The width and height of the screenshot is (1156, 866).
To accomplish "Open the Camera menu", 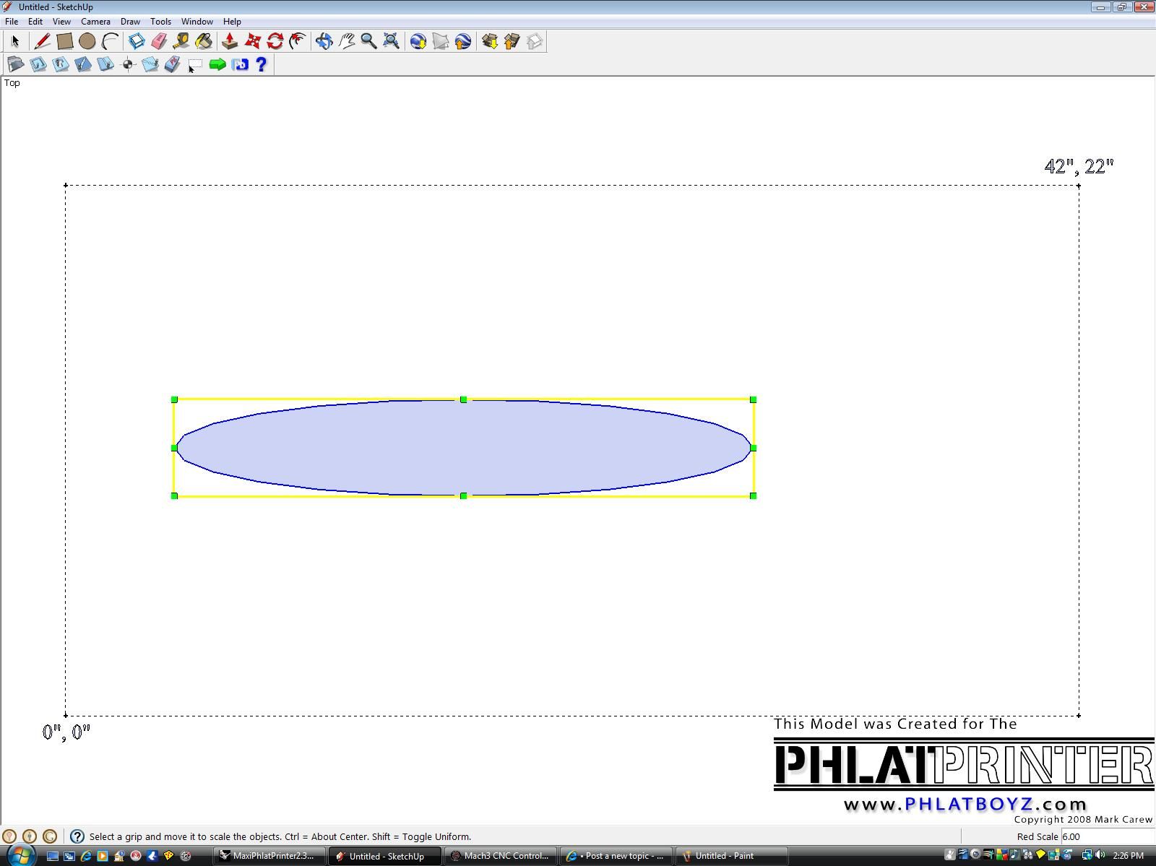I will click(x=95, y=22).
